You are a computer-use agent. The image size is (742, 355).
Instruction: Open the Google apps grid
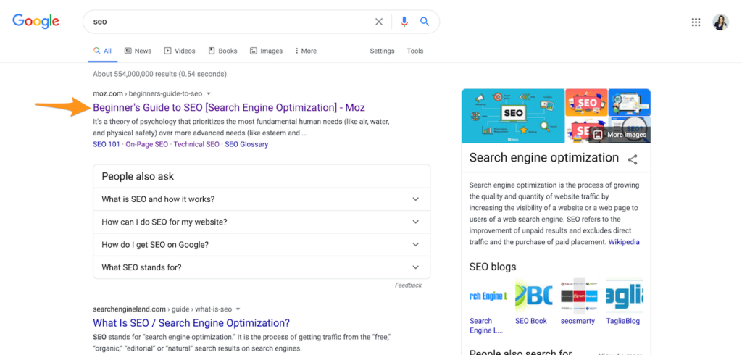click(696, 22)
